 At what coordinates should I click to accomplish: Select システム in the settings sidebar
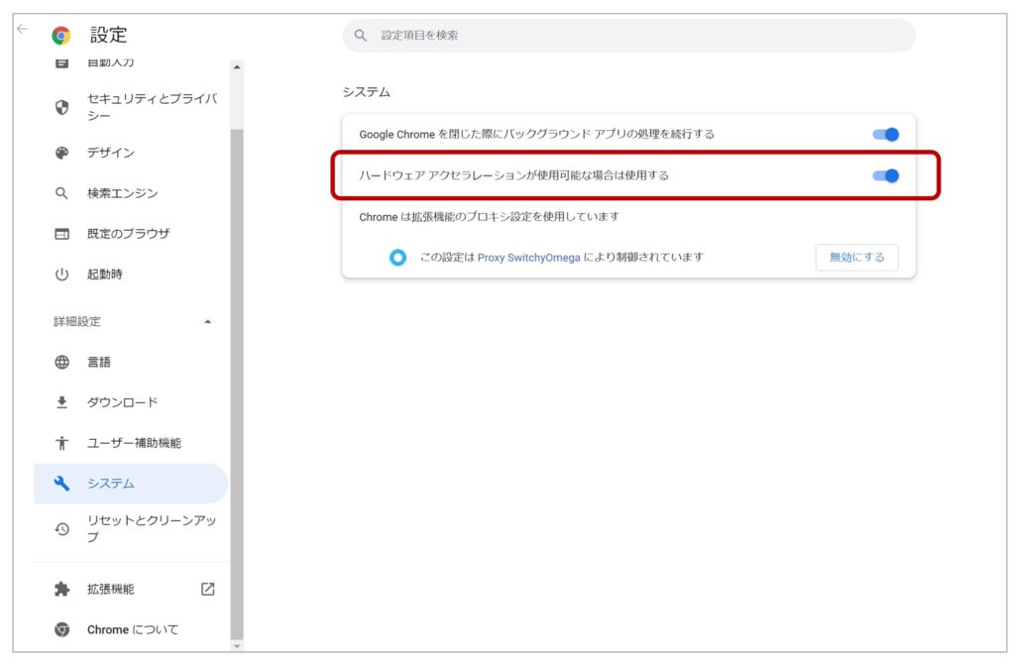(x=111, y=484)
